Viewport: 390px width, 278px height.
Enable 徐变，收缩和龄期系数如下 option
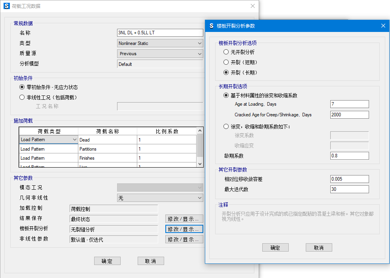click(x=226, y=127)
